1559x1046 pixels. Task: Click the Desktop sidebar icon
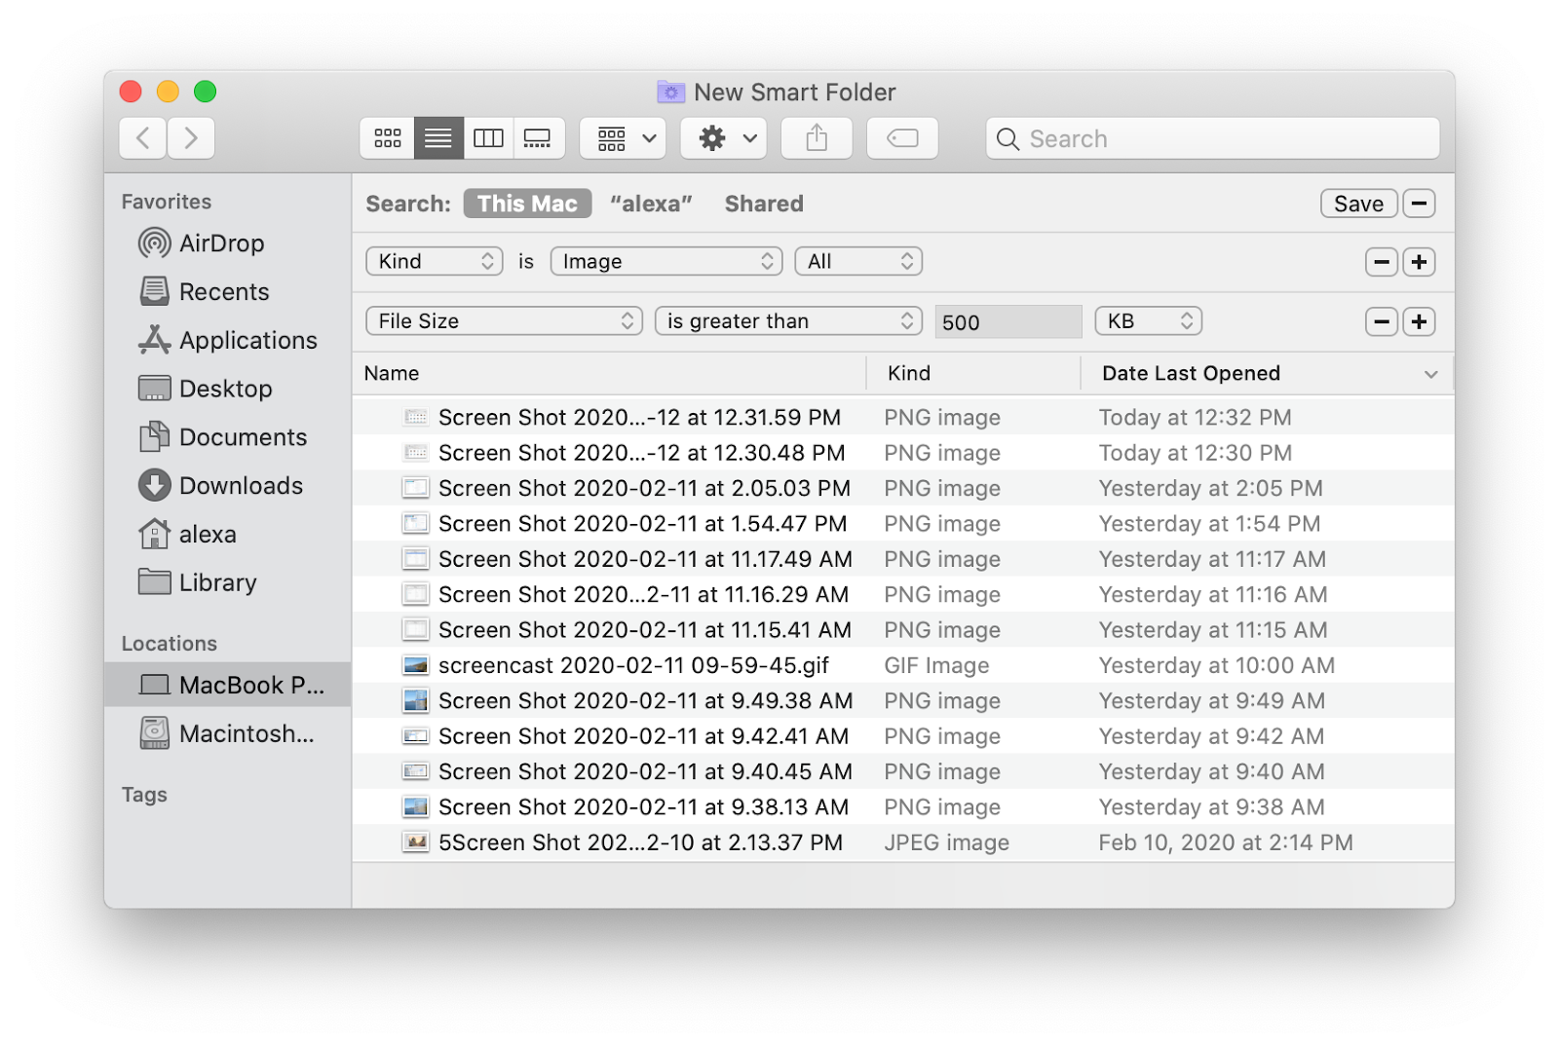[x=154, y=389]
